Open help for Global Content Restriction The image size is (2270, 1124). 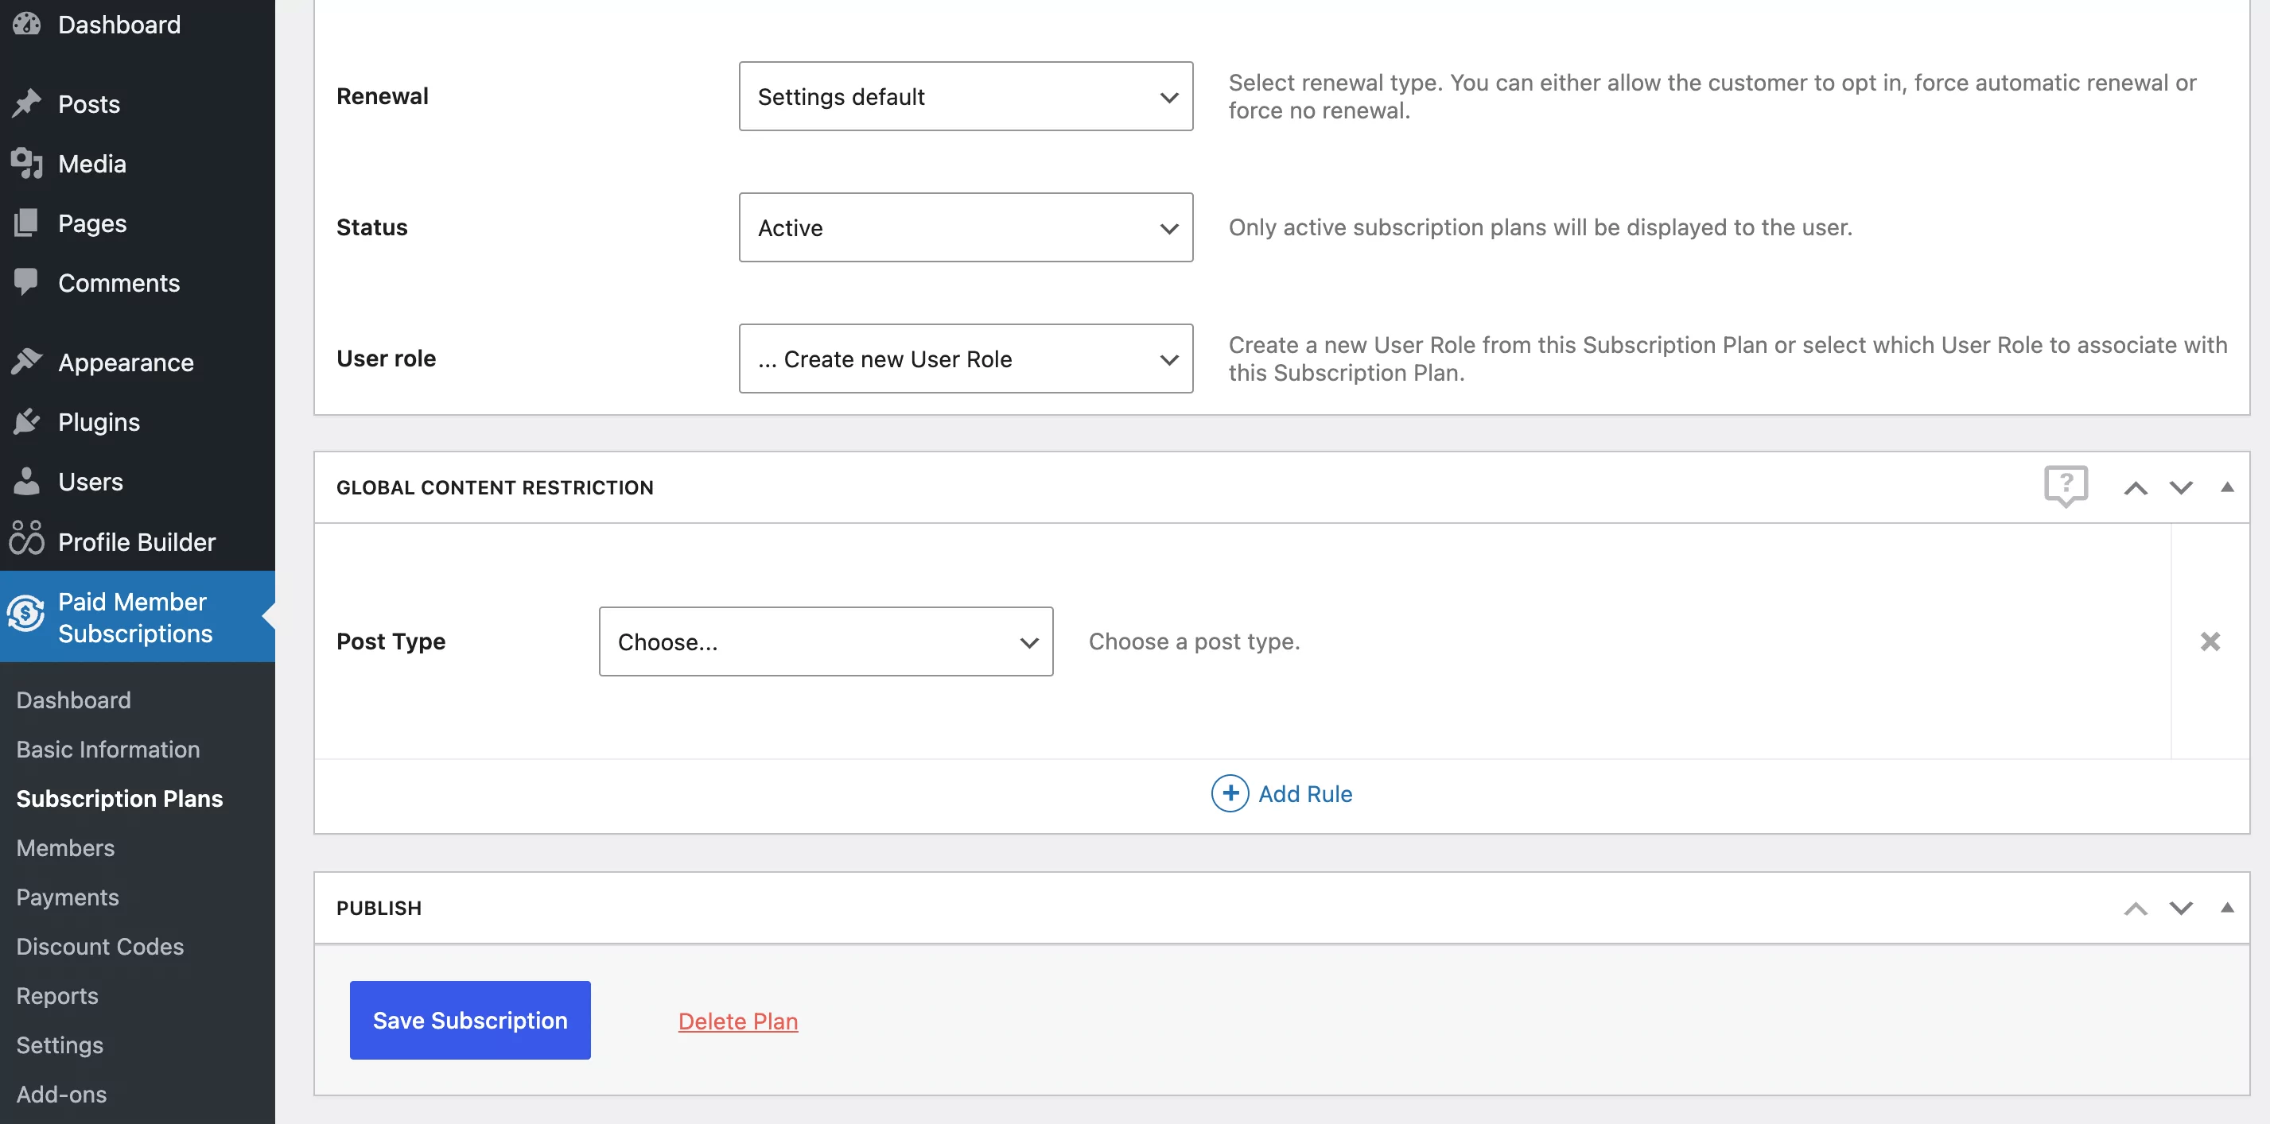[2066, 486]
